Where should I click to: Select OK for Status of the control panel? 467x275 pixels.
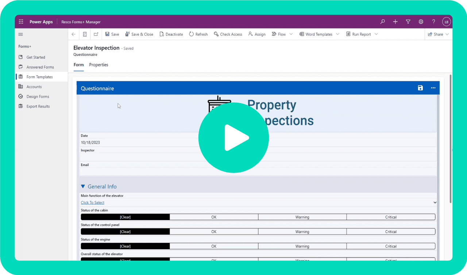click(x=214, y=232)
